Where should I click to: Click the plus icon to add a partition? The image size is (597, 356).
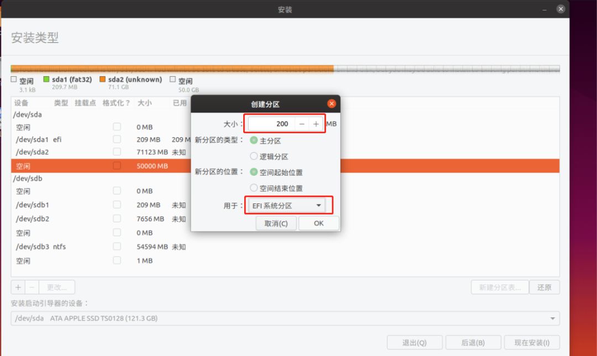(x=18, y=287)
